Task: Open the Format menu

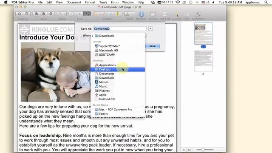Action: (90, 2)
